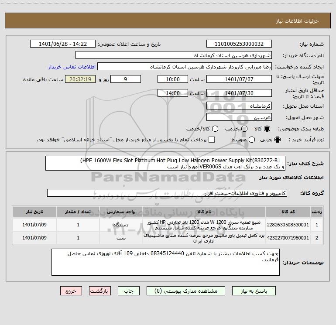Click the خروج exit button

click(x=71, y=291)
